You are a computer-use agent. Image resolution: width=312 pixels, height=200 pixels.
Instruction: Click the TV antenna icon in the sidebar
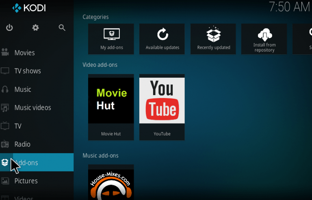[5, 126]
